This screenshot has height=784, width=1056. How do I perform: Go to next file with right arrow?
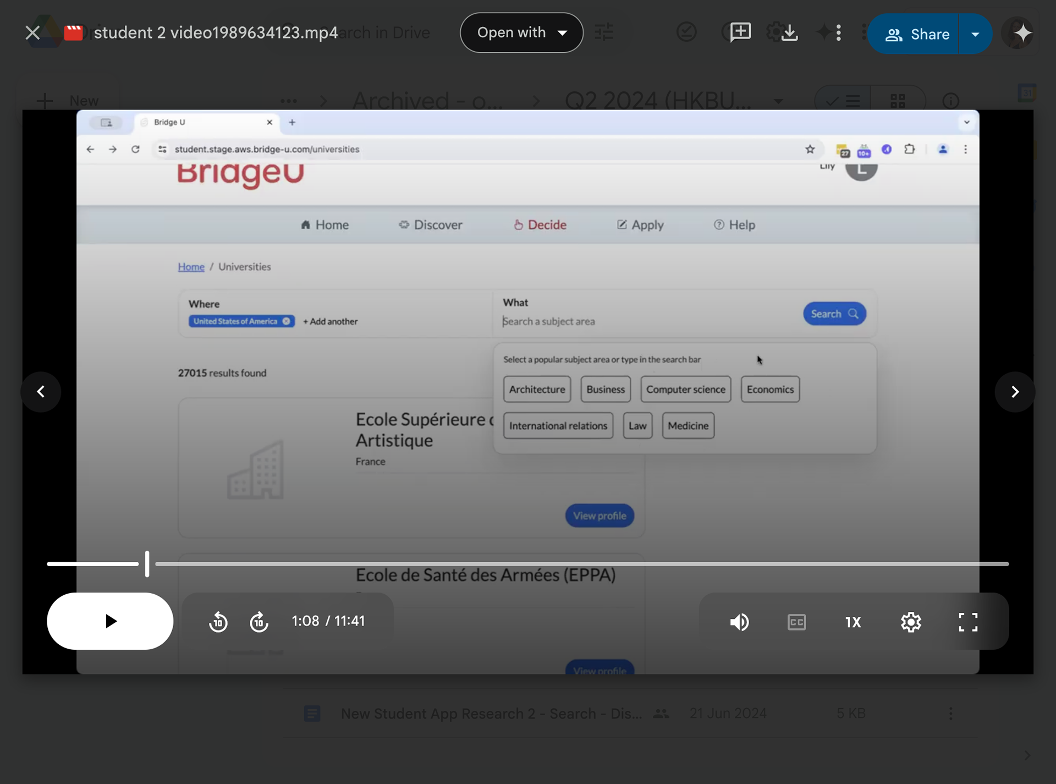pos(1015,392)
